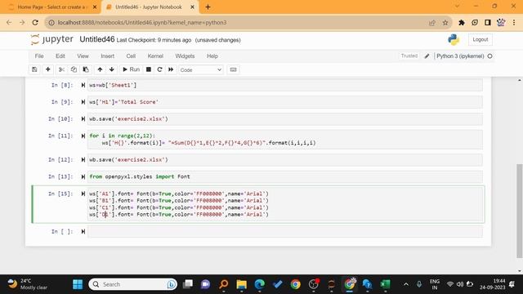Save the notebook with the floppy icon
Image resolution: width=523 pixels, height=294 pixels.
tap(34, 69)
